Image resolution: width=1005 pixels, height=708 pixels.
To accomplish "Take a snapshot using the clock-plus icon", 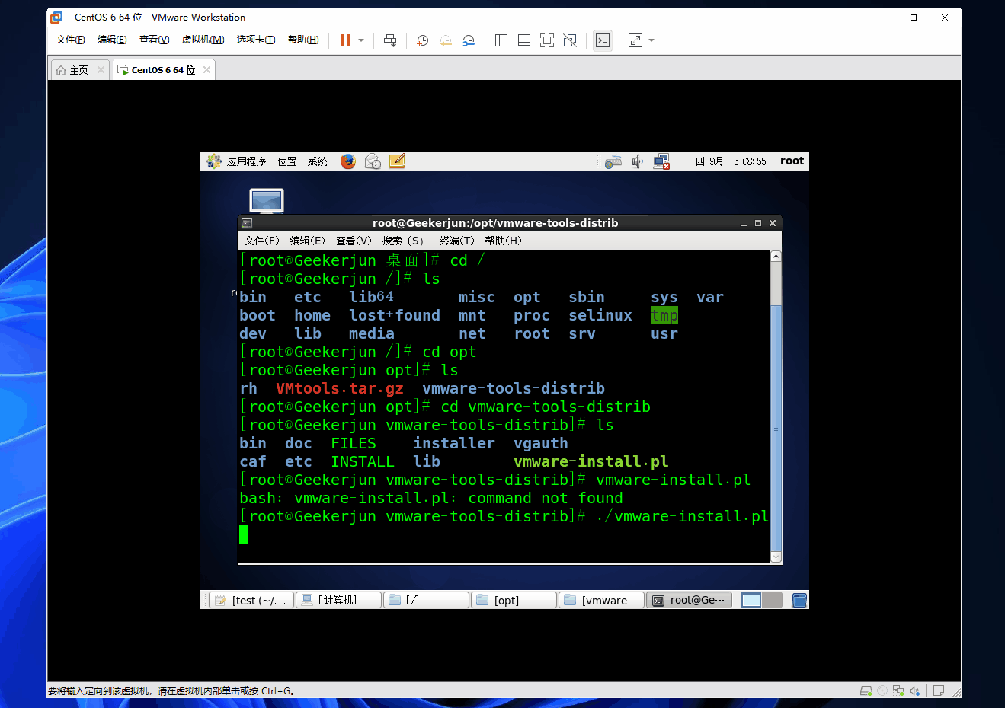I will click(x=423, y=40).
